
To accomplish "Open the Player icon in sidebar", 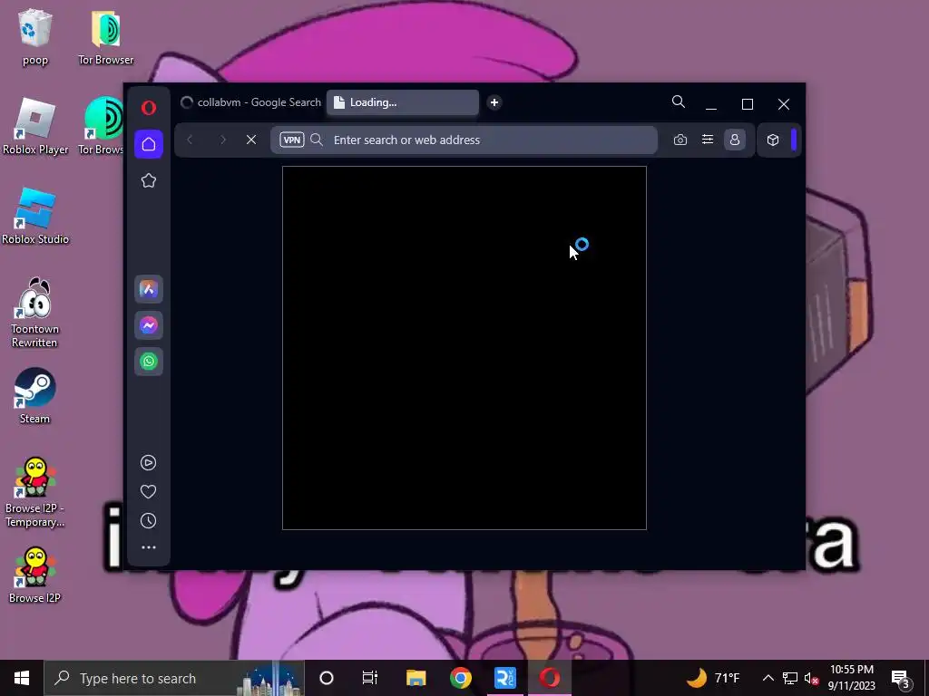I will click(x=148, y=462).
